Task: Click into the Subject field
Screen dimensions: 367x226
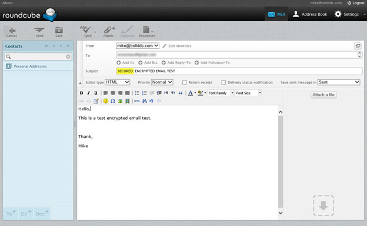Action: 239,71
